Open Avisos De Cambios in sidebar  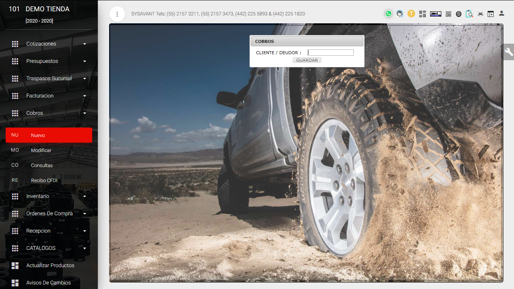(49, 283)
